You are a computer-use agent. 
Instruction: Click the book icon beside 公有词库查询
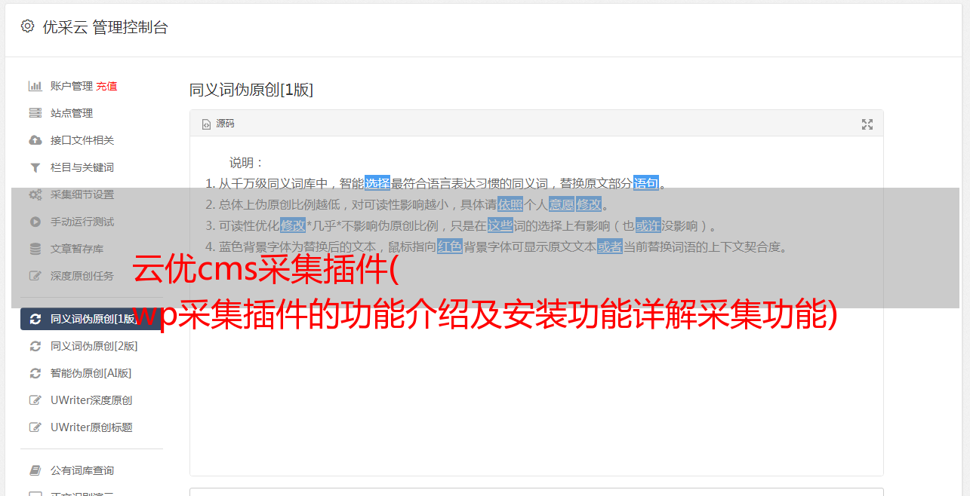click(35, 470)
